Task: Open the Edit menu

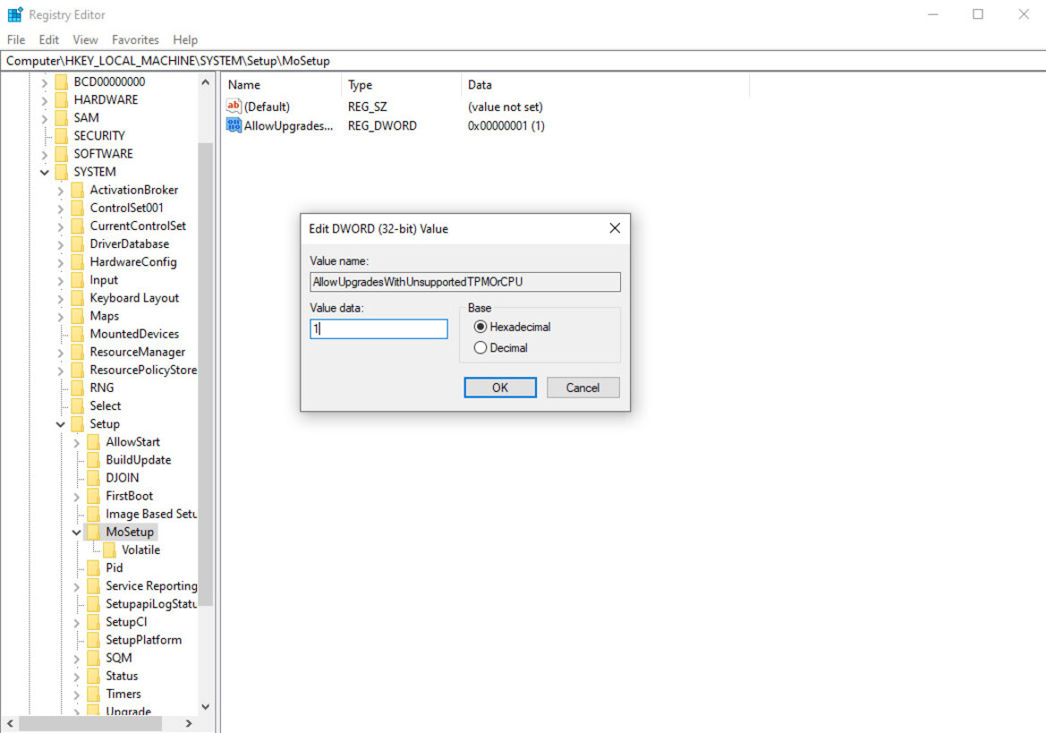Action: point(48,39)
